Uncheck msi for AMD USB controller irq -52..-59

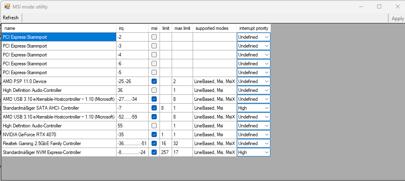(x=154, y=117)
